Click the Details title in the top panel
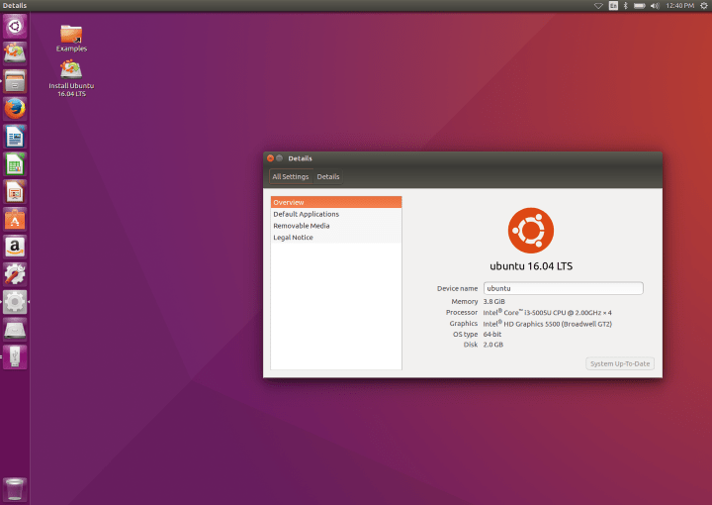The height and width of the screenshot is (505, 712). [15, 6]
